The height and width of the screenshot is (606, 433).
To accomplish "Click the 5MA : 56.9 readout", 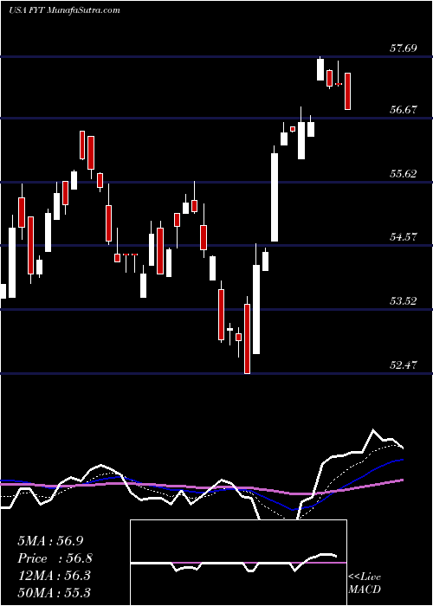I will coord(50,541).
